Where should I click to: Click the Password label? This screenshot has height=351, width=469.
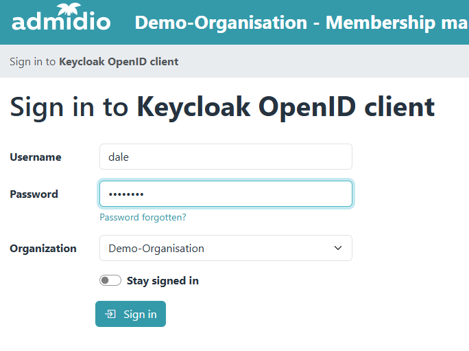click(x=34, y=194)
